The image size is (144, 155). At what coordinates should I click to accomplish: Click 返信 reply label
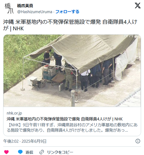pyautogui.click(x=29, y=152)
